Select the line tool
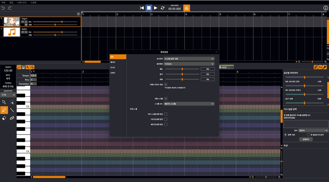Screen dimensions: 329x182 point(12,110)
